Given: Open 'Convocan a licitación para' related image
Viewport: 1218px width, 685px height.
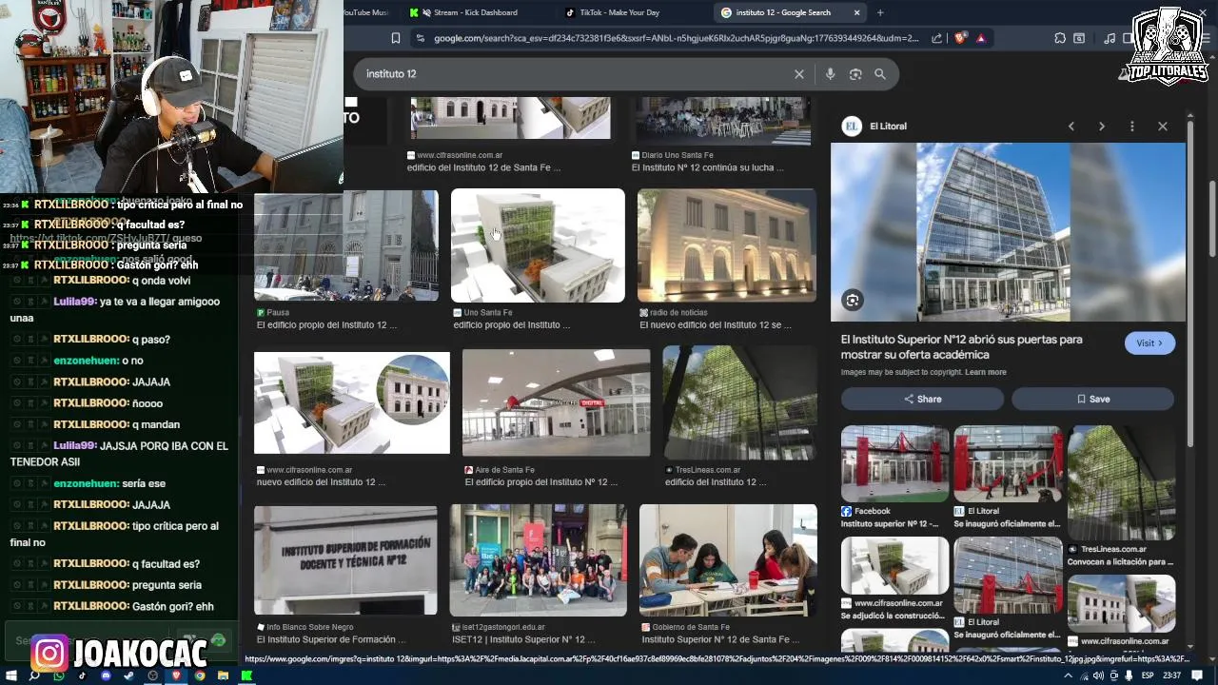Looking at the screenshot, I should click(1121, 482).
